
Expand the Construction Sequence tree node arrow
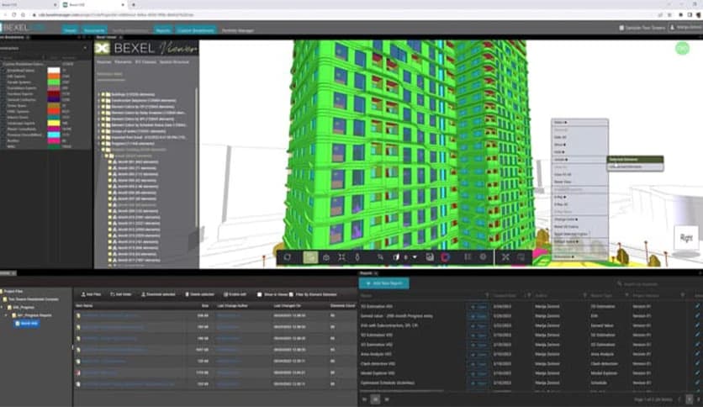pos(98,101)
